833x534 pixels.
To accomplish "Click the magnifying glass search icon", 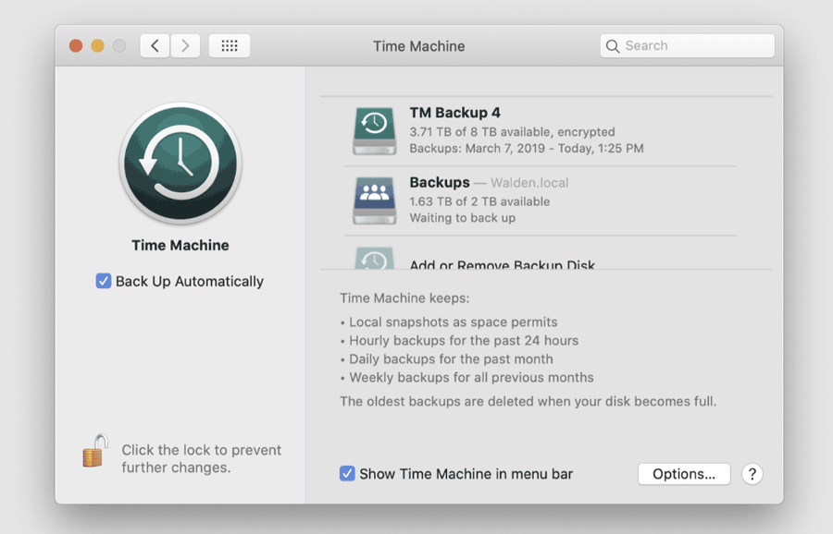I will [613, 46].
